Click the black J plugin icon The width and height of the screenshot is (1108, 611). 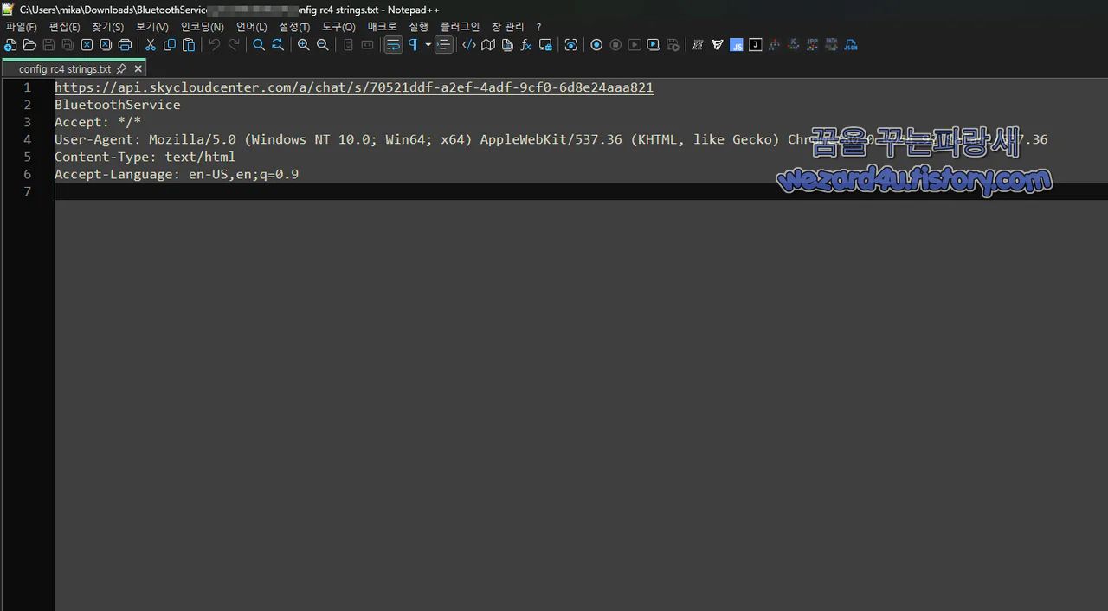(756, 45)
